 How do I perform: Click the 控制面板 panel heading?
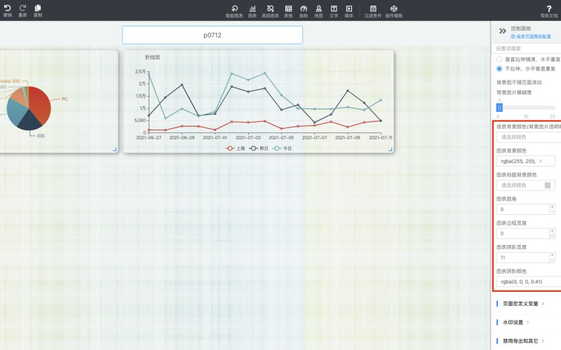click(521, 28)
